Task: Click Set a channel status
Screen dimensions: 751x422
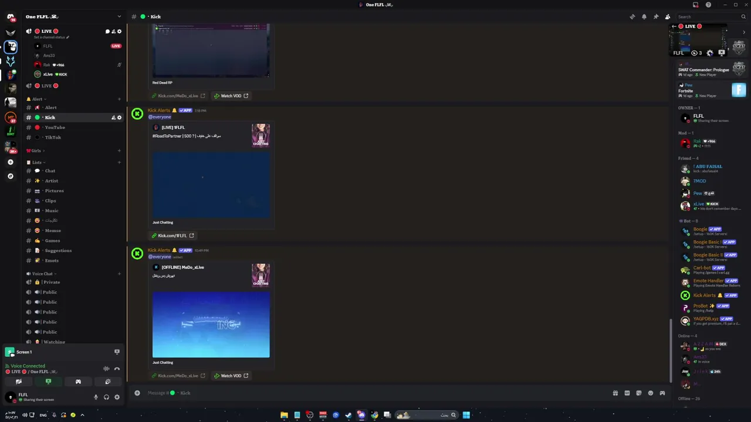Action: pyautogui.click(x=51, y=37)
